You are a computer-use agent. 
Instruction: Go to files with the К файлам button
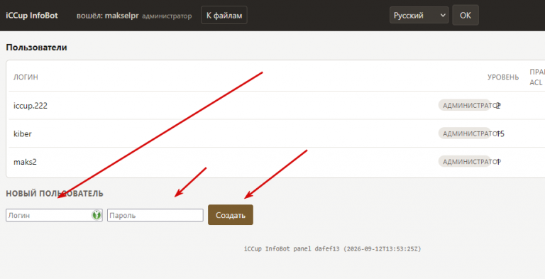(224, 16)
